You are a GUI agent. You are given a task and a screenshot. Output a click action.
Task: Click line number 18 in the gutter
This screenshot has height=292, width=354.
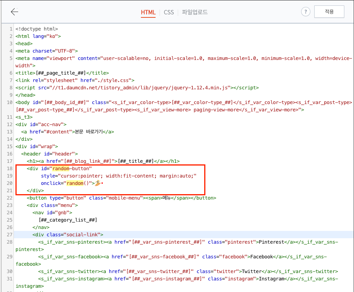[10, 169]
